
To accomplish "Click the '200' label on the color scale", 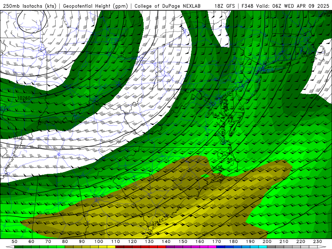I will click(x=267, y=242).
